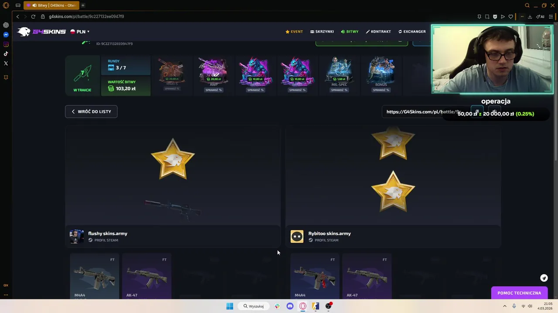
Task: Click Rybitoo skins.army avatar
Action: [x=297, y=236]
